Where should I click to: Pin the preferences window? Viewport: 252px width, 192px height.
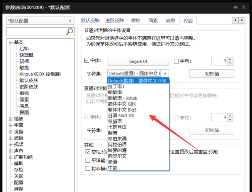(x=235, y=7)
